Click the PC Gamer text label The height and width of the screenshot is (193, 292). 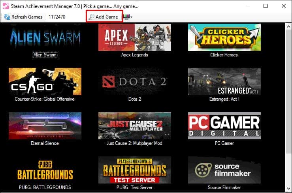(x=224, y=143)
